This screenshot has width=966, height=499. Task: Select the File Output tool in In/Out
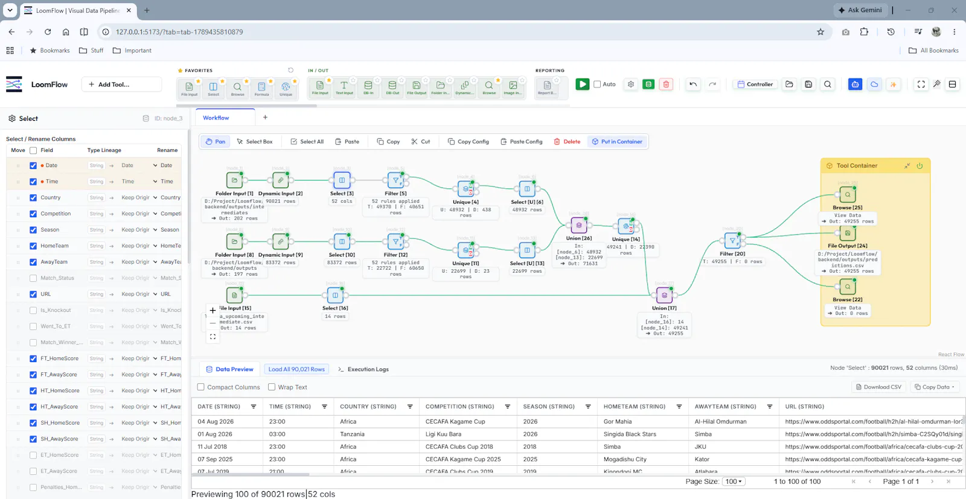pyautogui.click(x=417, y=87)
